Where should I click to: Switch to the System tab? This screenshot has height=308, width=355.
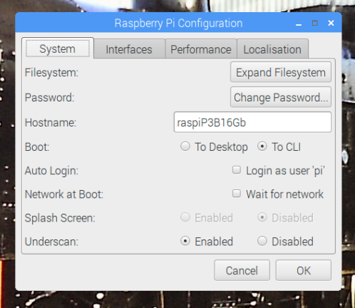pyautogui.click(x=58, y=49)
